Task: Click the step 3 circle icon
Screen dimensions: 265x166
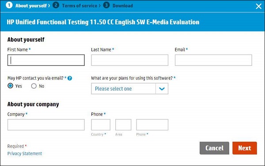Action: (106, 5)
